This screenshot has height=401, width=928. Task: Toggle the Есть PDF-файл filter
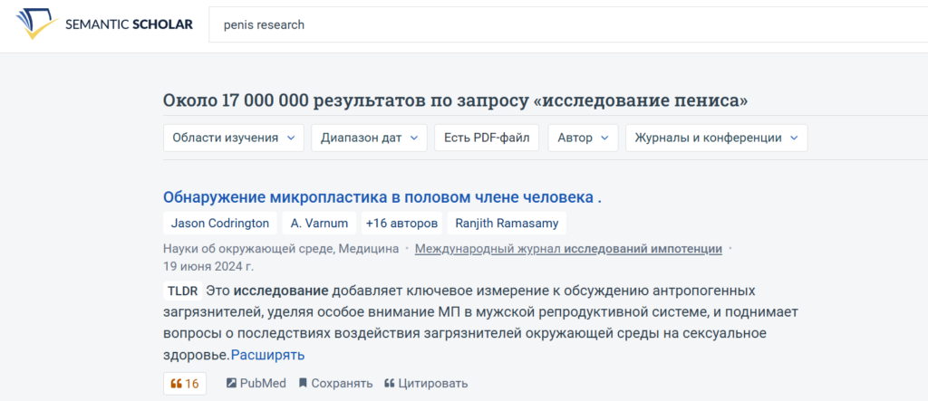[x=487, y=138]
